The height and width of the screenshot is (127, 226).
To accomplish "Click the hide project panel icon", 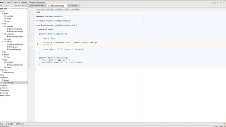I will (x=26, y=6).
